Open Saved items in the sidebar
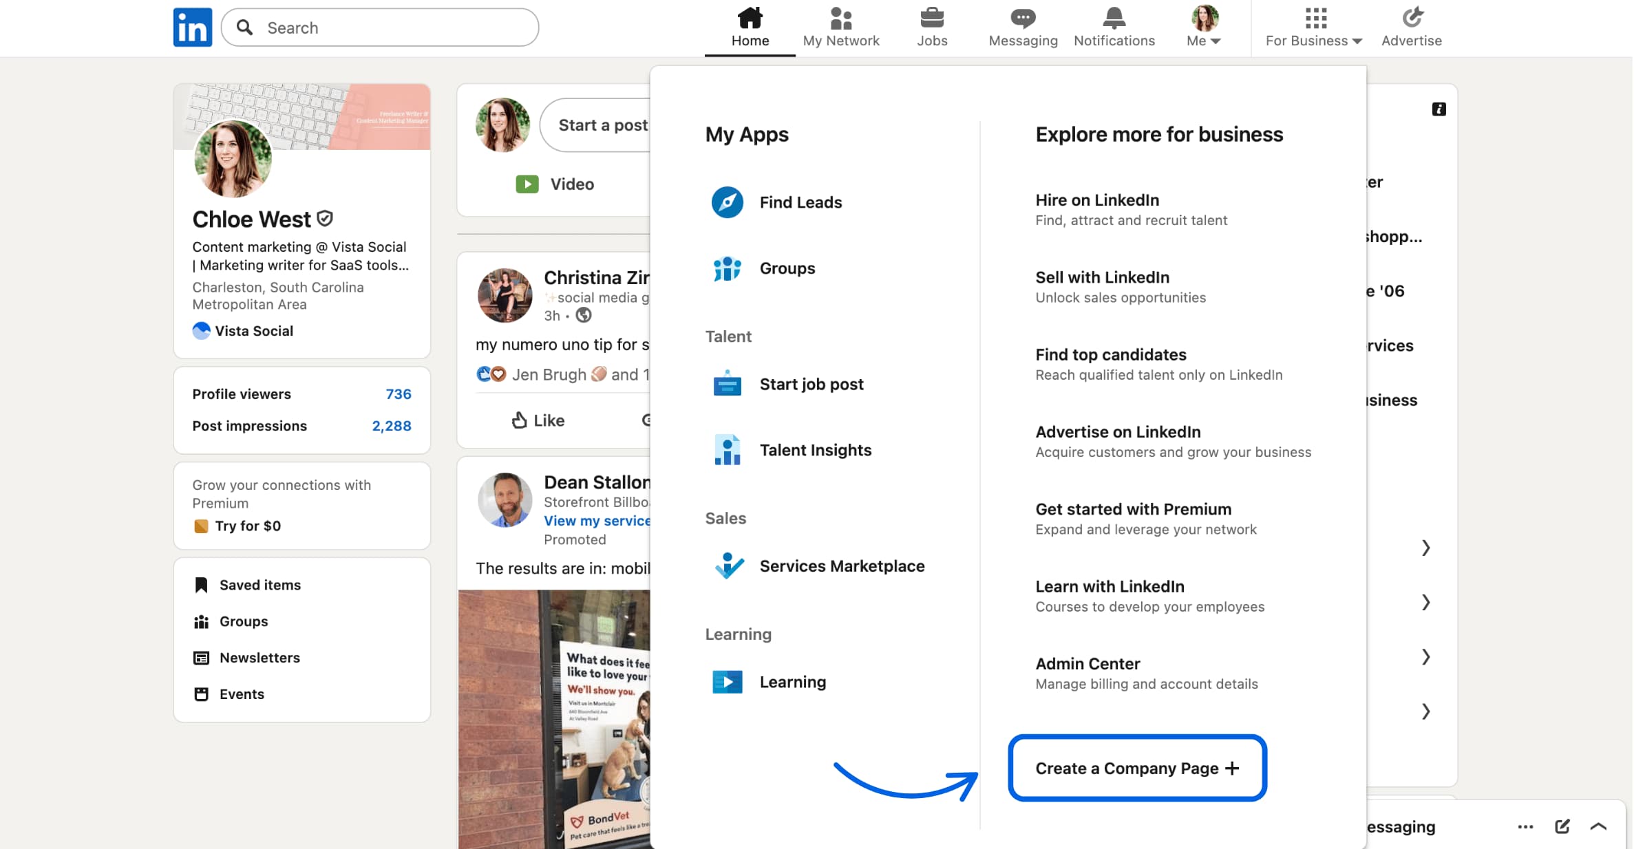 (x=259, y=585)
